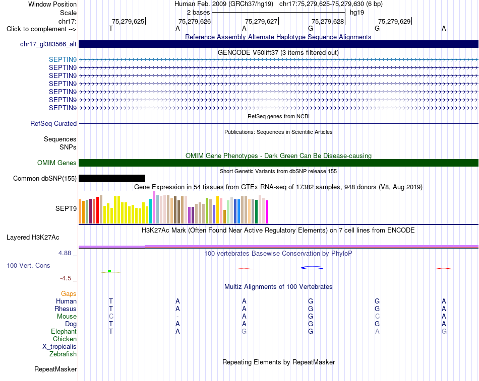Click the purple H3K27Ac signal line
Screen dimensions: 479x381
pyautogui.click(x=278, y=246)
